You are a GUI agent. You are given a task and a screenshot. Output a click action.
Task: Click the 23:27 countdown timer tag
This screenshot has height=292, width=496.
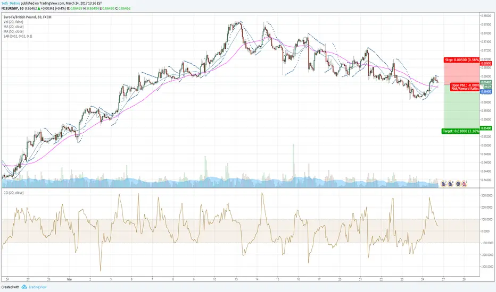tap(487, 87)
